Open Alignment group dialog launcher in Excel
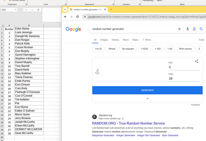 pyautogui.click(x=113, y=4)
